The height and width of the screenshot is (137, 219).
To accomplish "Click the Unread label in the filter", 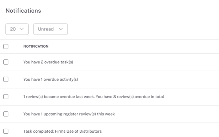I will pos(46,29).
